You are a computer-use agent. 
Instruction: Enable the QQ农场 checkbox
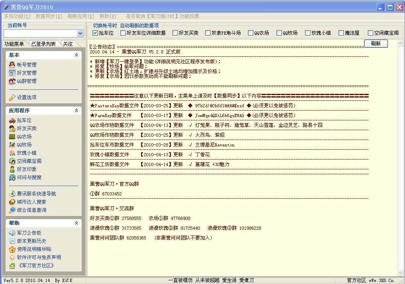[x=250, y=33]
